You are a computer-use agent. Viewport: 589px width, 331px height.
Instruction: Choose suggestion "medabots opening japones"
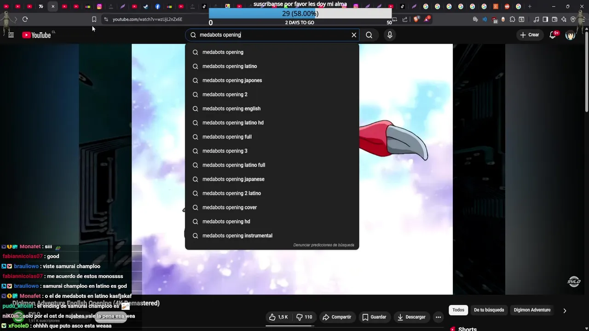coord(272,80)
